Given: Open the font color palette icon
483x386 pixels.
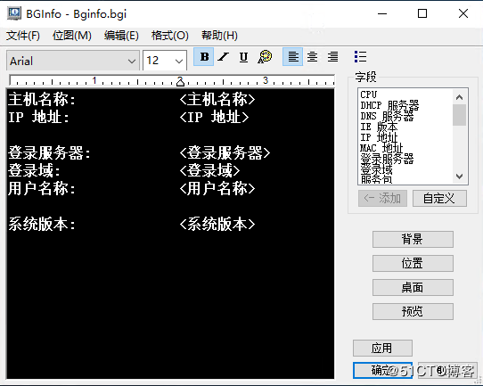Looking at the screenshot, I should coord(265,57).
